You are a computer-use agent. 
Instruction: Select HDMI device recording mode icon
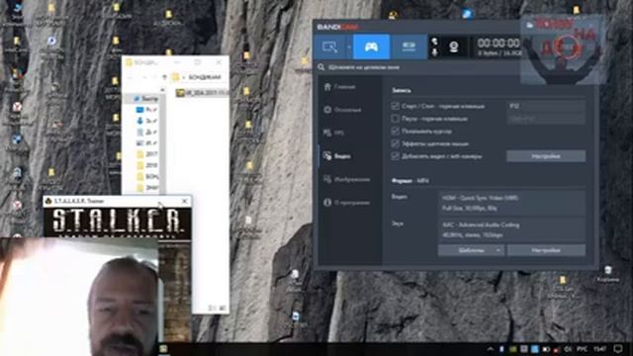pos(408,46)
